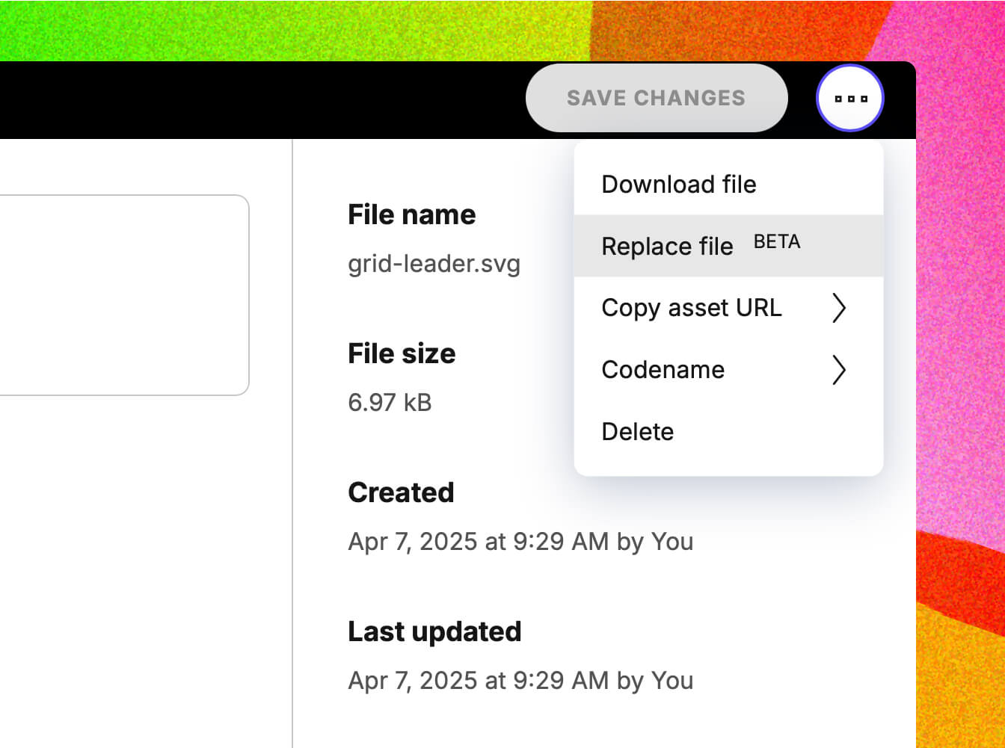Open the three-dot more actions button
1005x748 pixels.
coord(850,98)
